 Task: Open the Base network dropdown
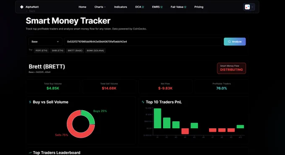[x=45, y=41]
